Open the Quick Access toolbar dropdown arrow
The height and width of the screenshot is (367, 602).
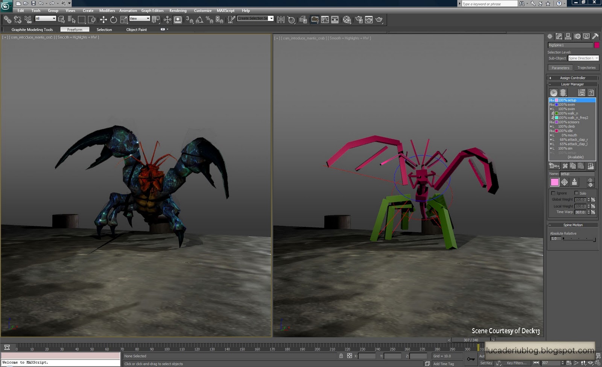pos(70,3)
